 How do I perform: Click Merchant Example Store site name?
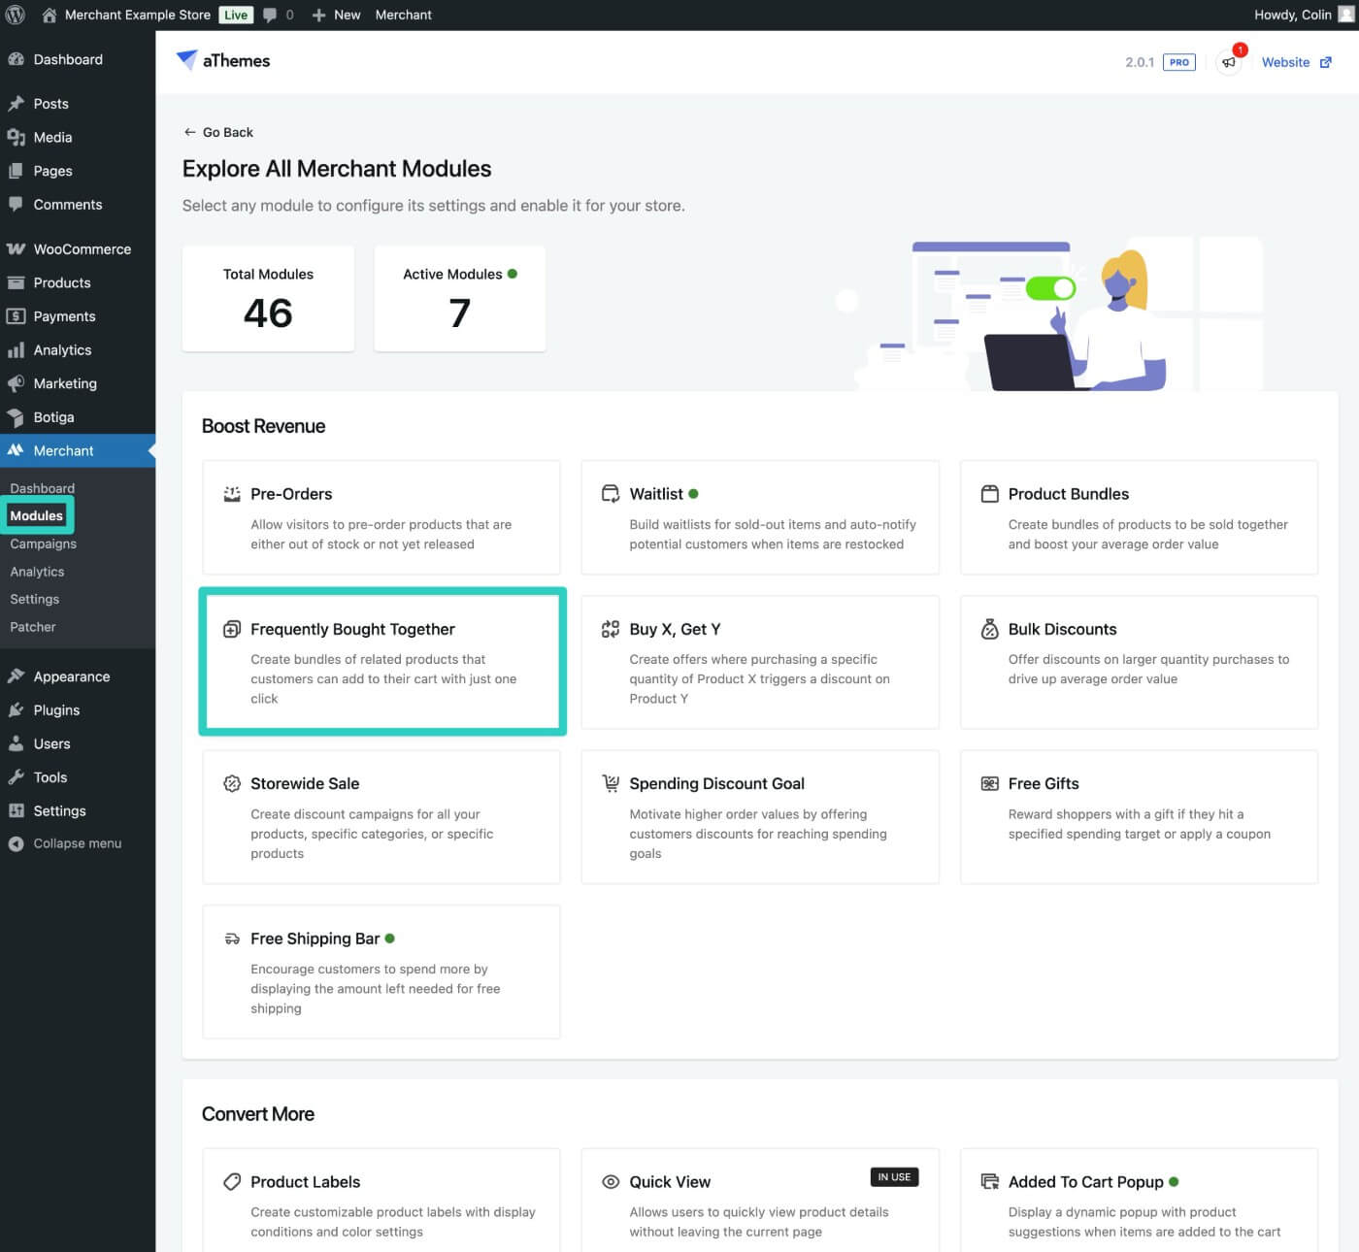coord(138,15)
